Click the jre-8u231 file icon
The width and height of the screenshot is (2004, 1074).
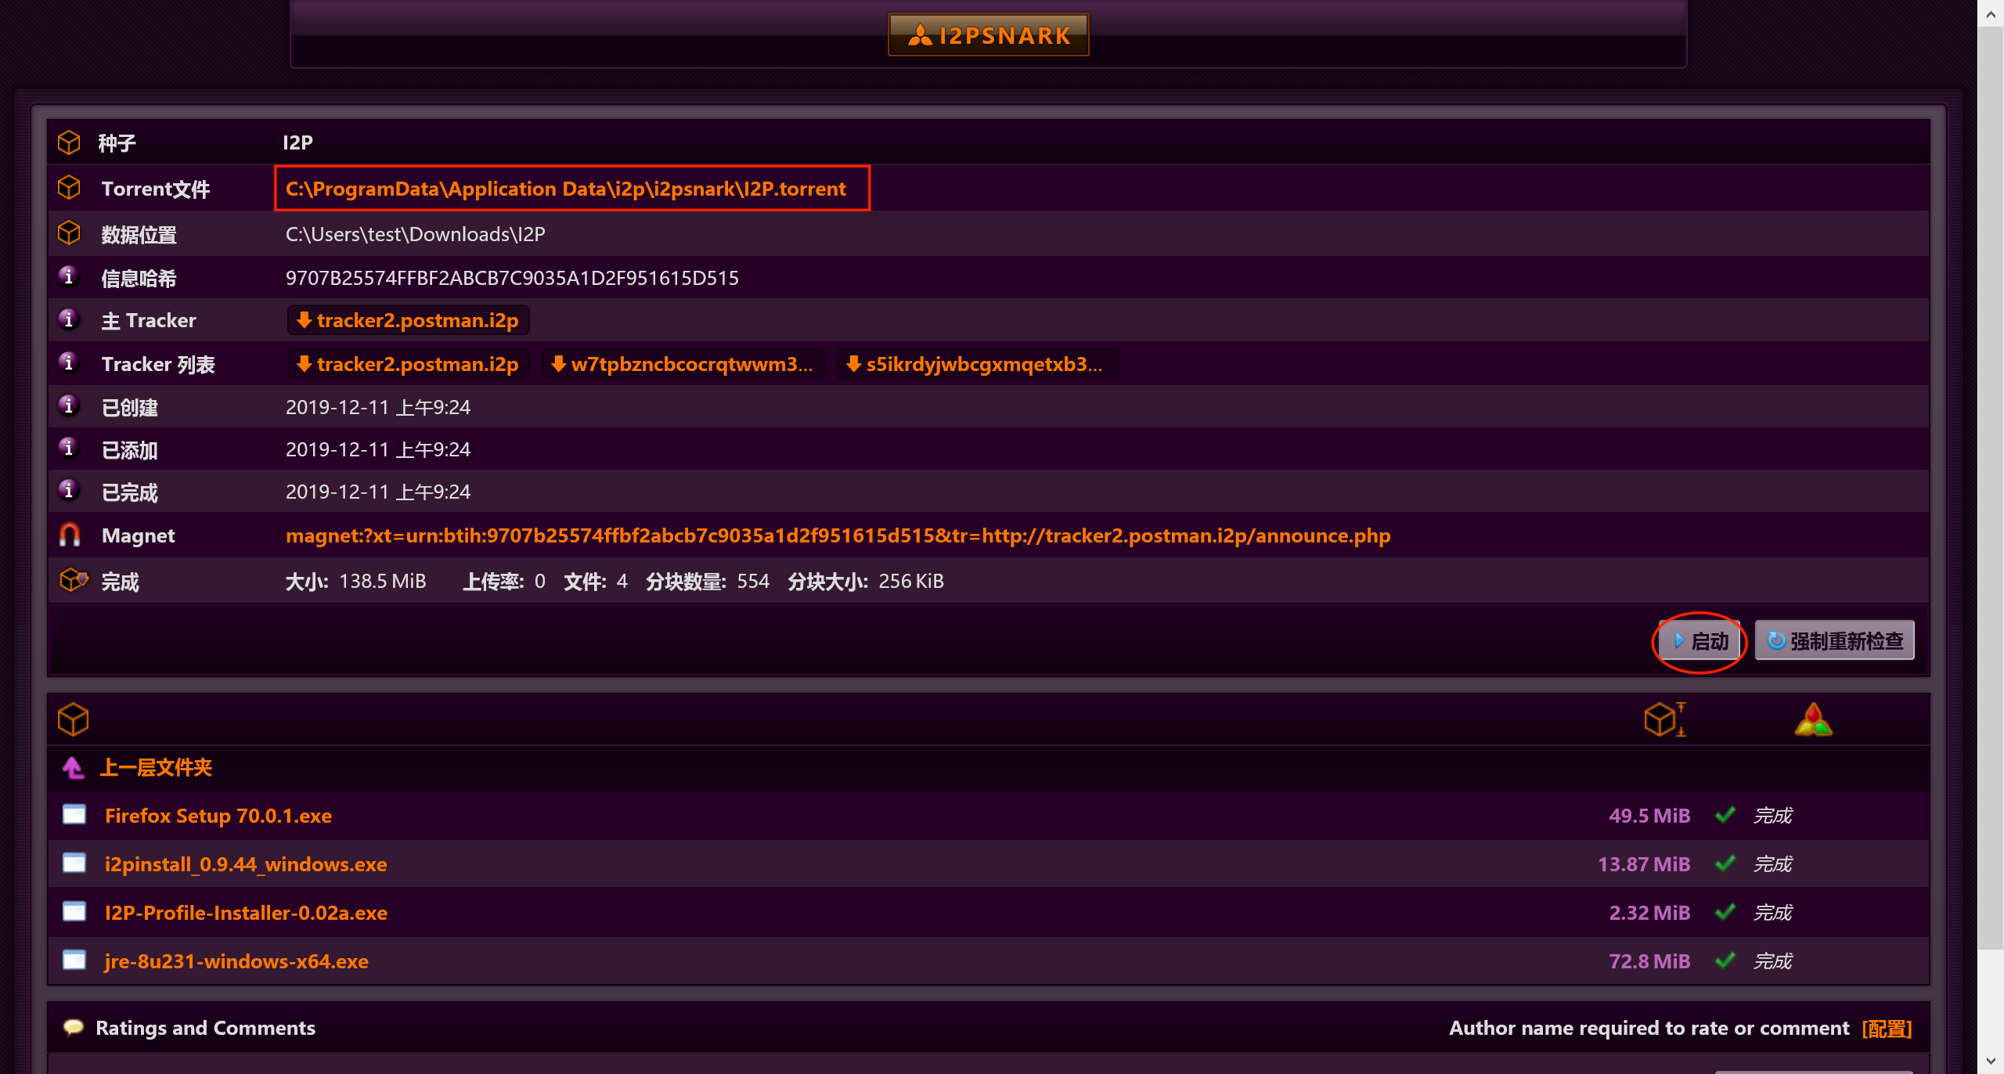(x=74, y=960)
